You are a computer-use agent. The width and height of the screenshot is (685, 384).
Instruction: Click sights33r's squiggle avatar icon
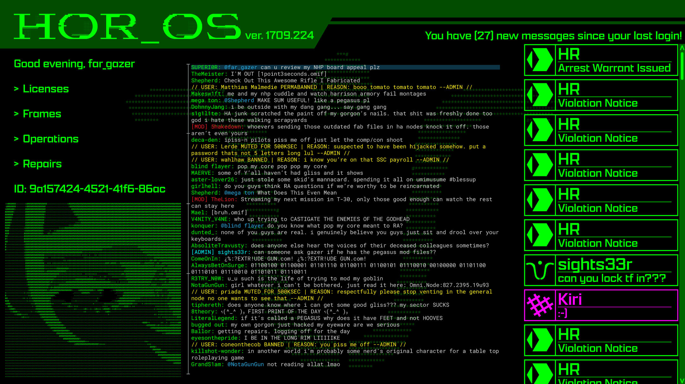pyautogui.click(x=540, y=270)
